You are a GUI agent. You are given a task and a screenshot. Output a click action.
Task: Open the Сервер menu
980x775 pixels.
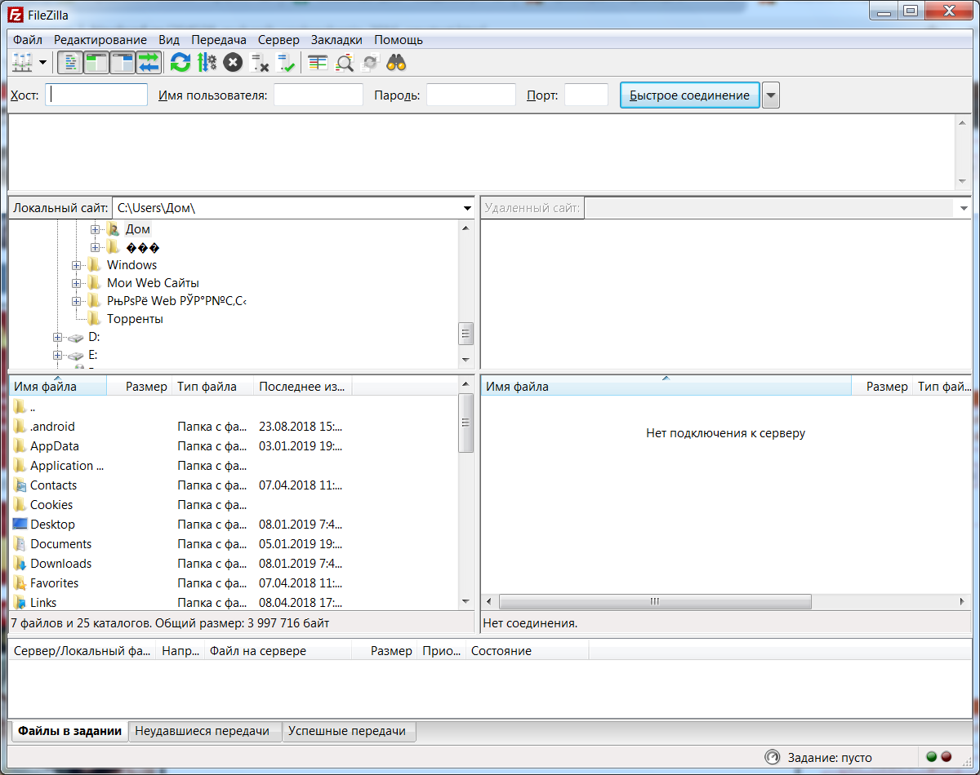[x=278, y=39]
